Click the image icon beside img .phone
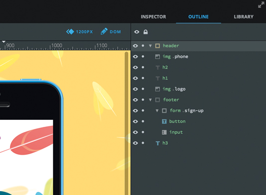 pos(158,57)
